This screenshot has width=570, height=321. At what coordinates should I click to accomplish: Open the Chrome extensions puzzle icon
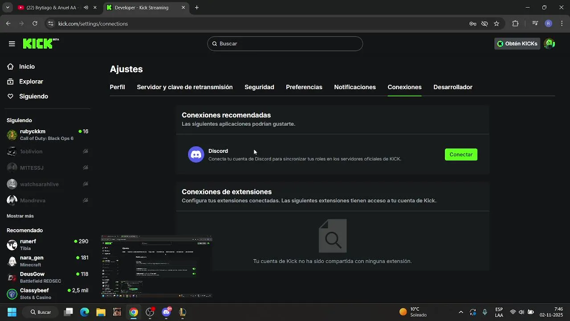coord(516,24)
